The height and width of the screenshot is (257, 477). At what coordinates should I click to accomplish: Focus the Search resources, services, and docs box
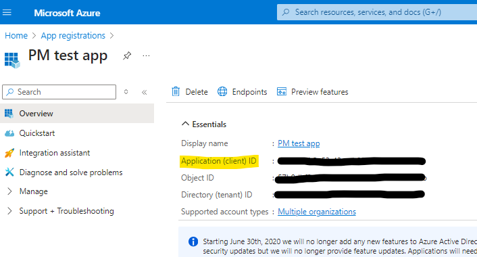click(x=377, y=12)
